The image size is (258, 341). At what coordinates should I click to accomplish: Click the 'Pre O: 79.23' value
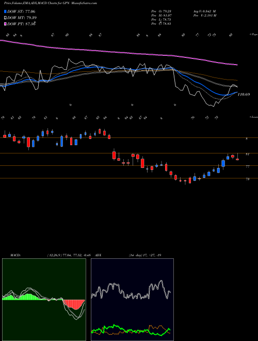[x=162, y=11]
